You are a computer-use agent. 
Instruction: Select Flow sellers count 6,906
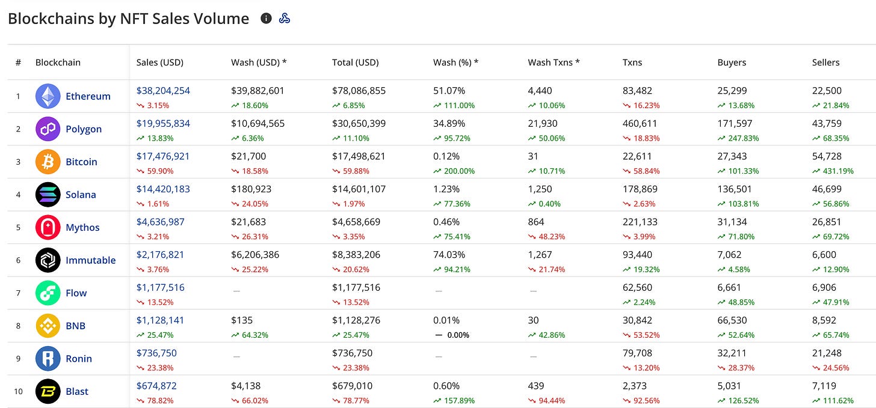click(x=824, y=287)
